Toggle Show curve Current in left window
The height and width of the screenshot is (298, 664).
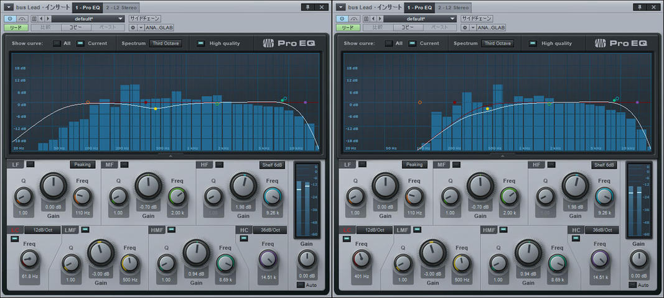[x=80, y=43]
